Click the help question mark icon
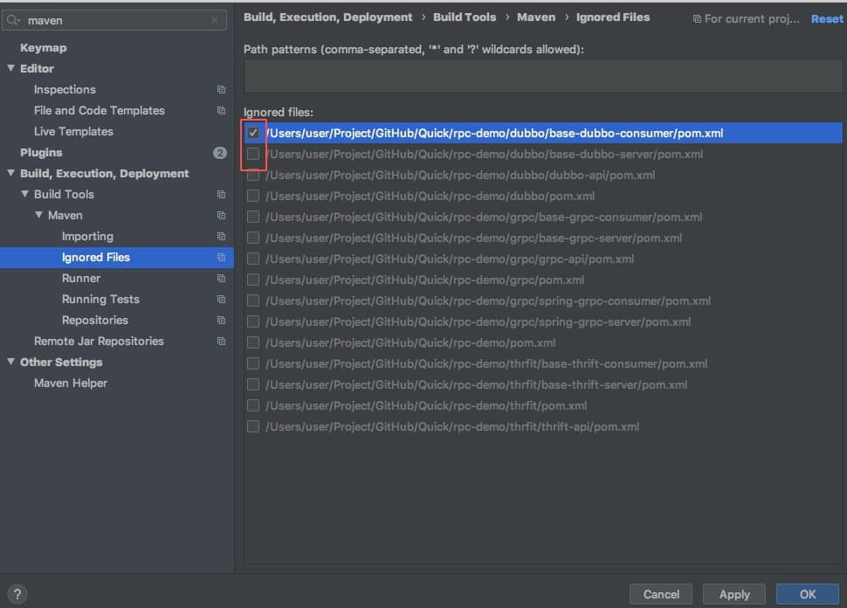 [17, 594]
